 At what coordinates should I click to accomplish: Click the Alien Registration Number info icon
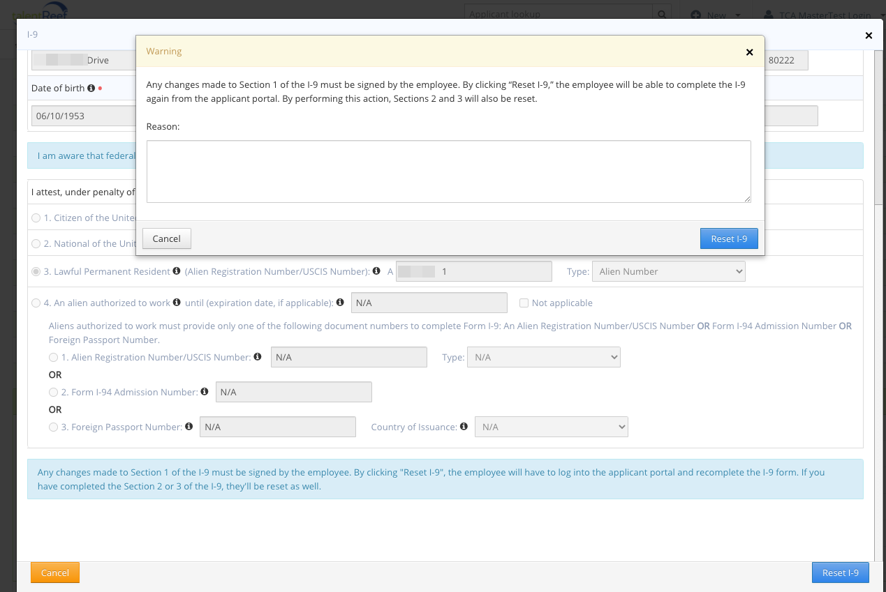click(x=258, y=356)
